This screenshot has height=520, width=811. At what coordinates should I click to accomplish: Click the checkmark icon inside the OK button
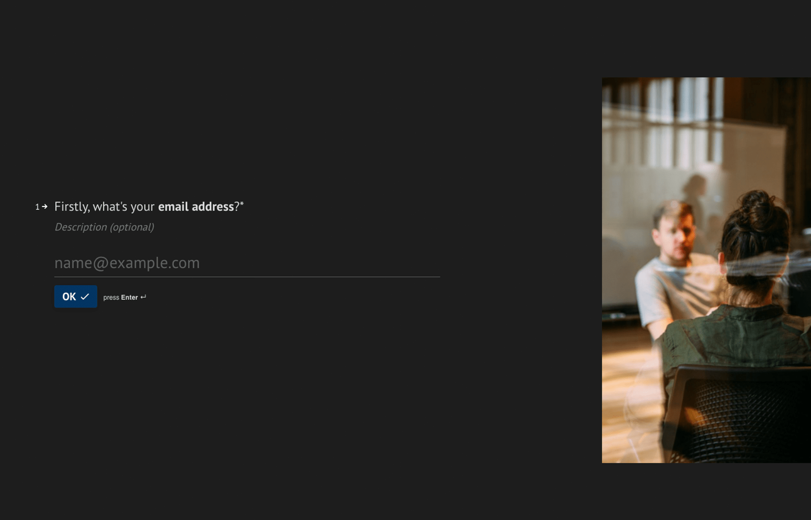click(85, 297)
